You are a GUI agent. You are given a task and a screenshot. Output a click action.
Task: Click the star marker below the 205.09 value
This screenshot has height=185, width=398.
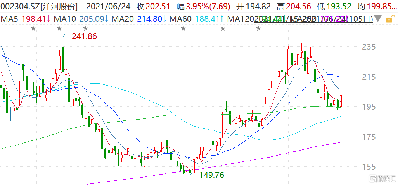86,29
